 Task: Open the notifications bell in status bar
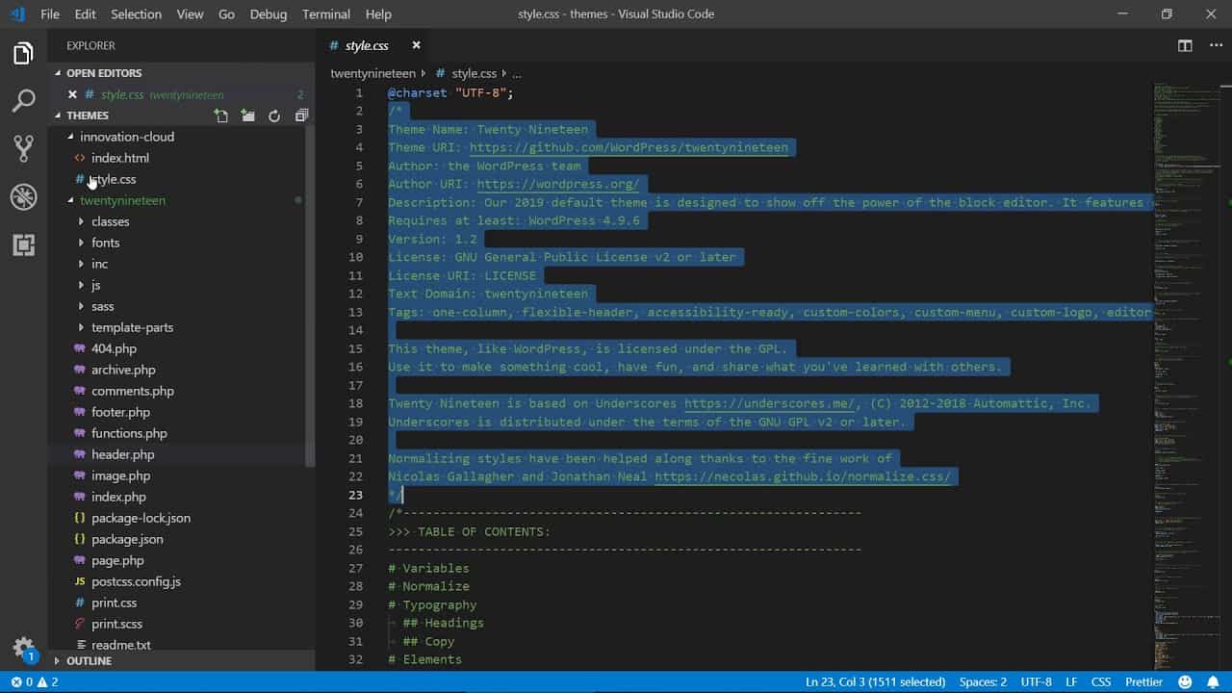1213,682
